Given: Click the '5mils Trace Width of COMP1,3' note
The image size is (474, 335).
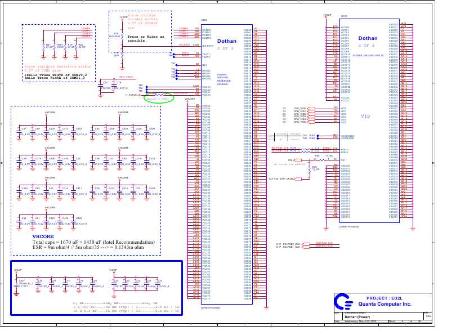Looking at the screenshot, I should click(x=55, y=78).
